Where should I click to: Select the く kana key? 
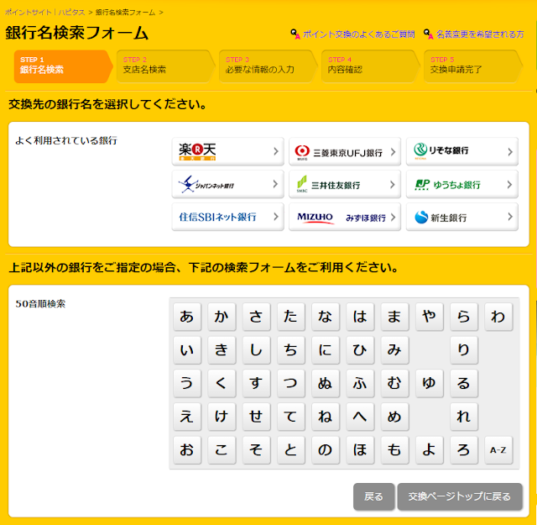[222, 383]
